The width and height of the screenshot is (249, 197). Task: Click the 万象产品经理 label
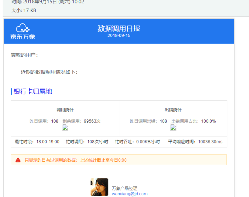tap(125, 188)
